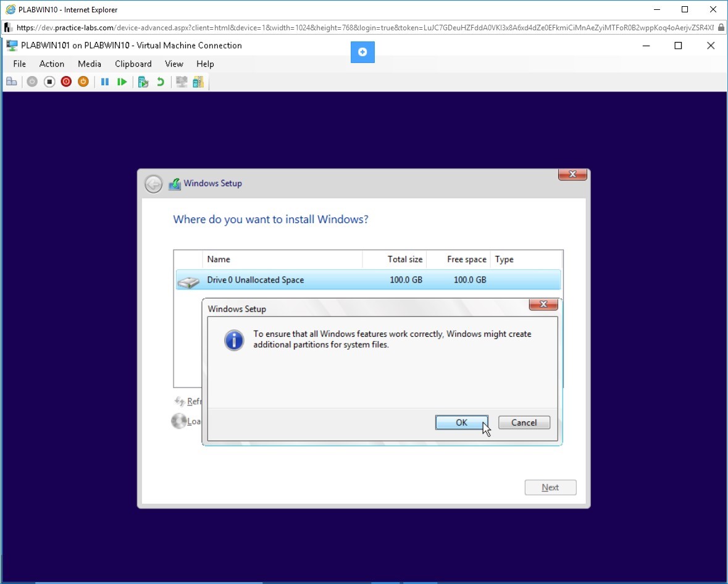Open the Media menu
This screenshot has width=728, height=584.
pyautogui.click(x=90, y=64)
